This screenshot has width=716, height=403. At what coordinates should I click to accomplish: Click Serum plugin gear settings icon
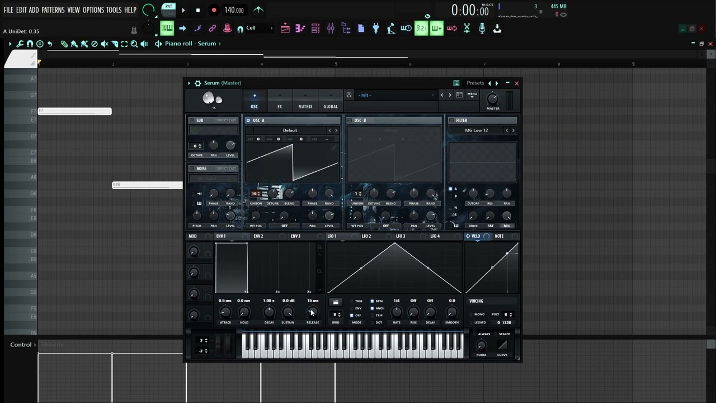click(197, 83)
